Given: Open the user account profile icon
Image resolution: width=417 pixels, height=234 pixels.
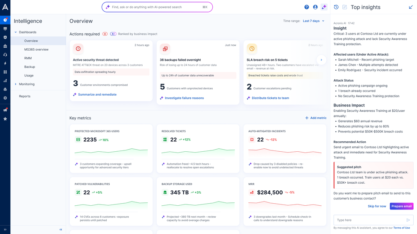Looking at the screenshot, I should pos(315,7).
